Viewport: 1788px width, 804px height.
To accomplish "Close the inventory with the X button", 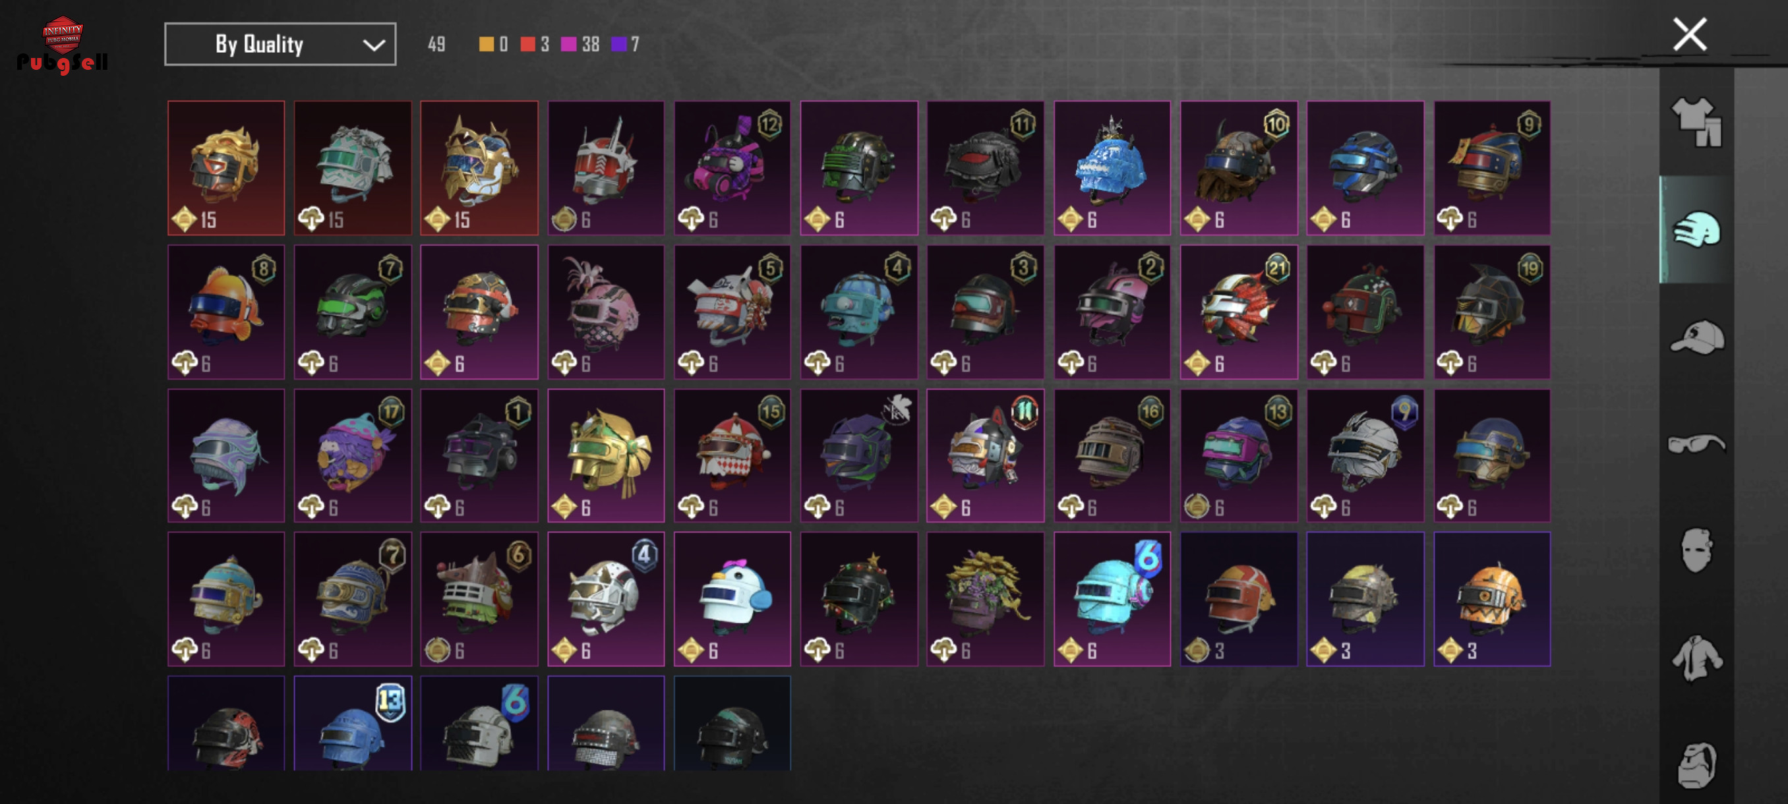I will point(1690,35).
